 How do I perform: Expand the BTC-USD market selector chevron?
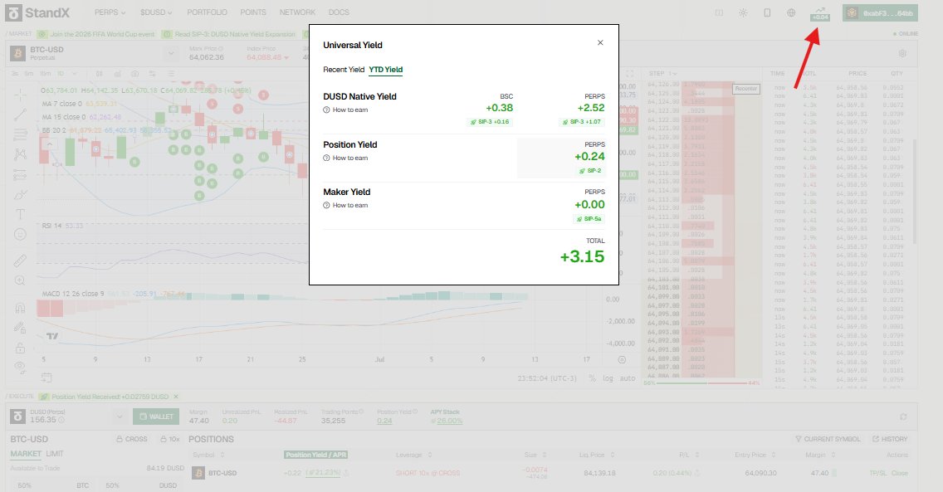[171, 53]
